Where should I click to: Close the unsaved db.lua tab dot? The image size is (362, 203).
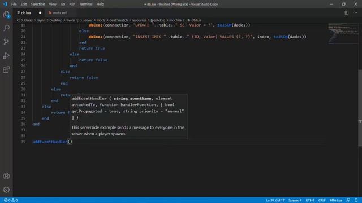[x=40, y=12]
